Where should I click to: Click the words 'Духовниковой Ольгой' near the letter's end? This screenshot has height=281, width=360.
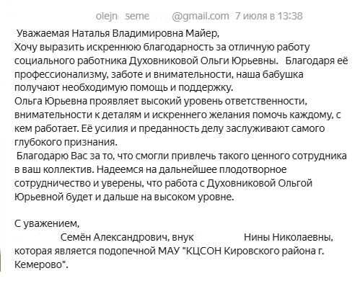click(260, 183)
